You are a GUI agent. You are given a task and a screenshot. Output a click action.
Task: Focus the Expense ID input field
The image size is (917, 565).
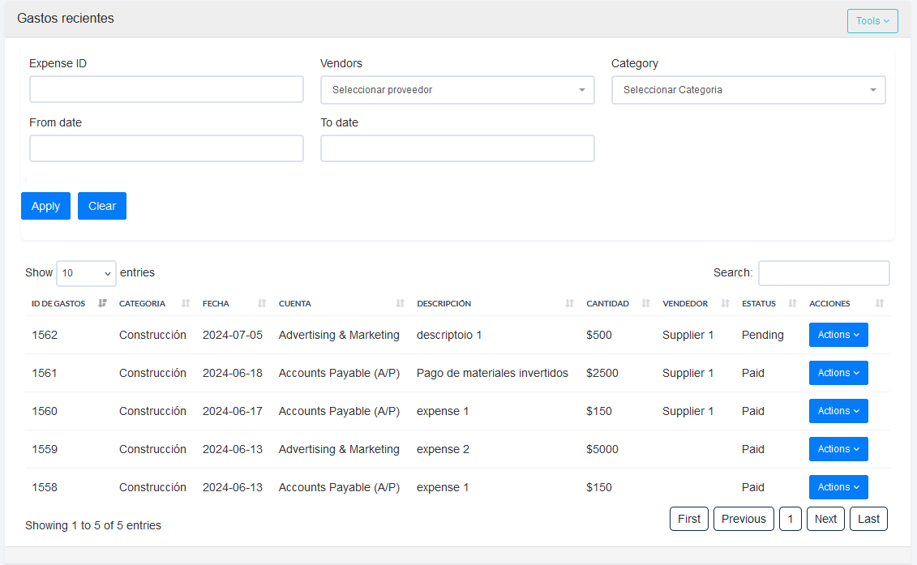coord(166,89)
